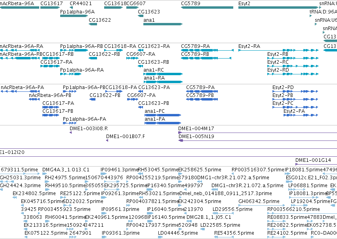Click the Pp1alpha-96A gene bar

point(74,16)
